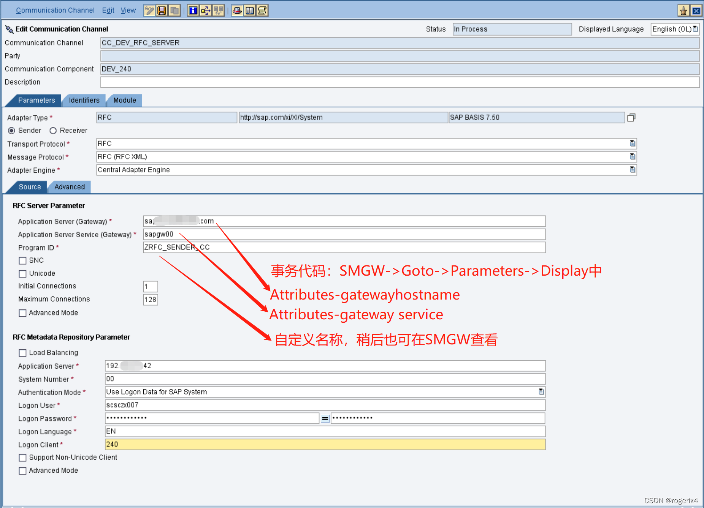Click the adapter type selection icon
This screenshot has width=704, height=508.
(631, 118)
